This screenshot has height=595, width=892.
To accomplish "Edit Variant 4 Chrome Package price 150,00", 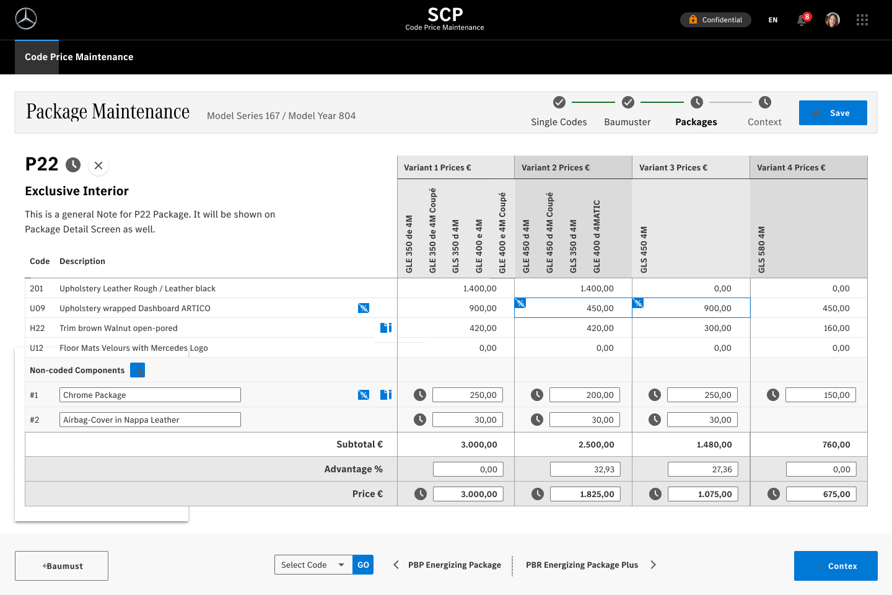I will pos(821,395).
